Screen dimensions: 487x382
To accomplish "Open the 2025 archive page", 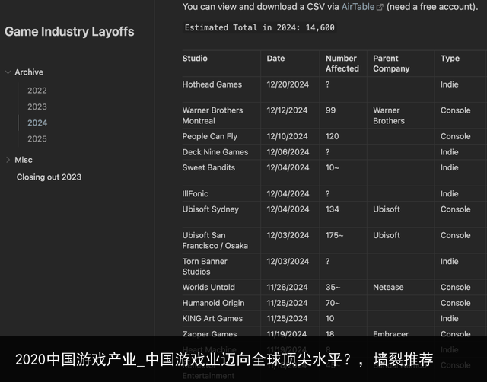I will [37, 138].
